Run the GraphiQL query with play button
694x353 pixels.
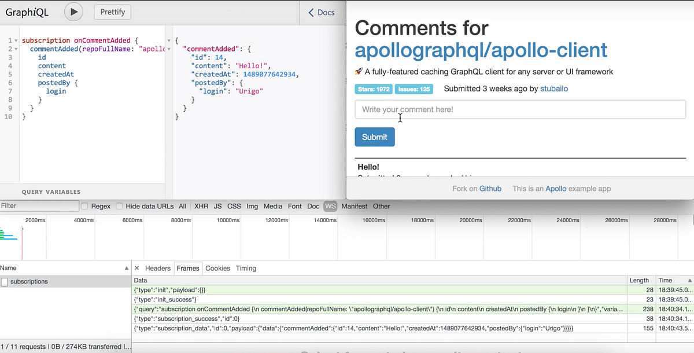click(x=73, y=12)
